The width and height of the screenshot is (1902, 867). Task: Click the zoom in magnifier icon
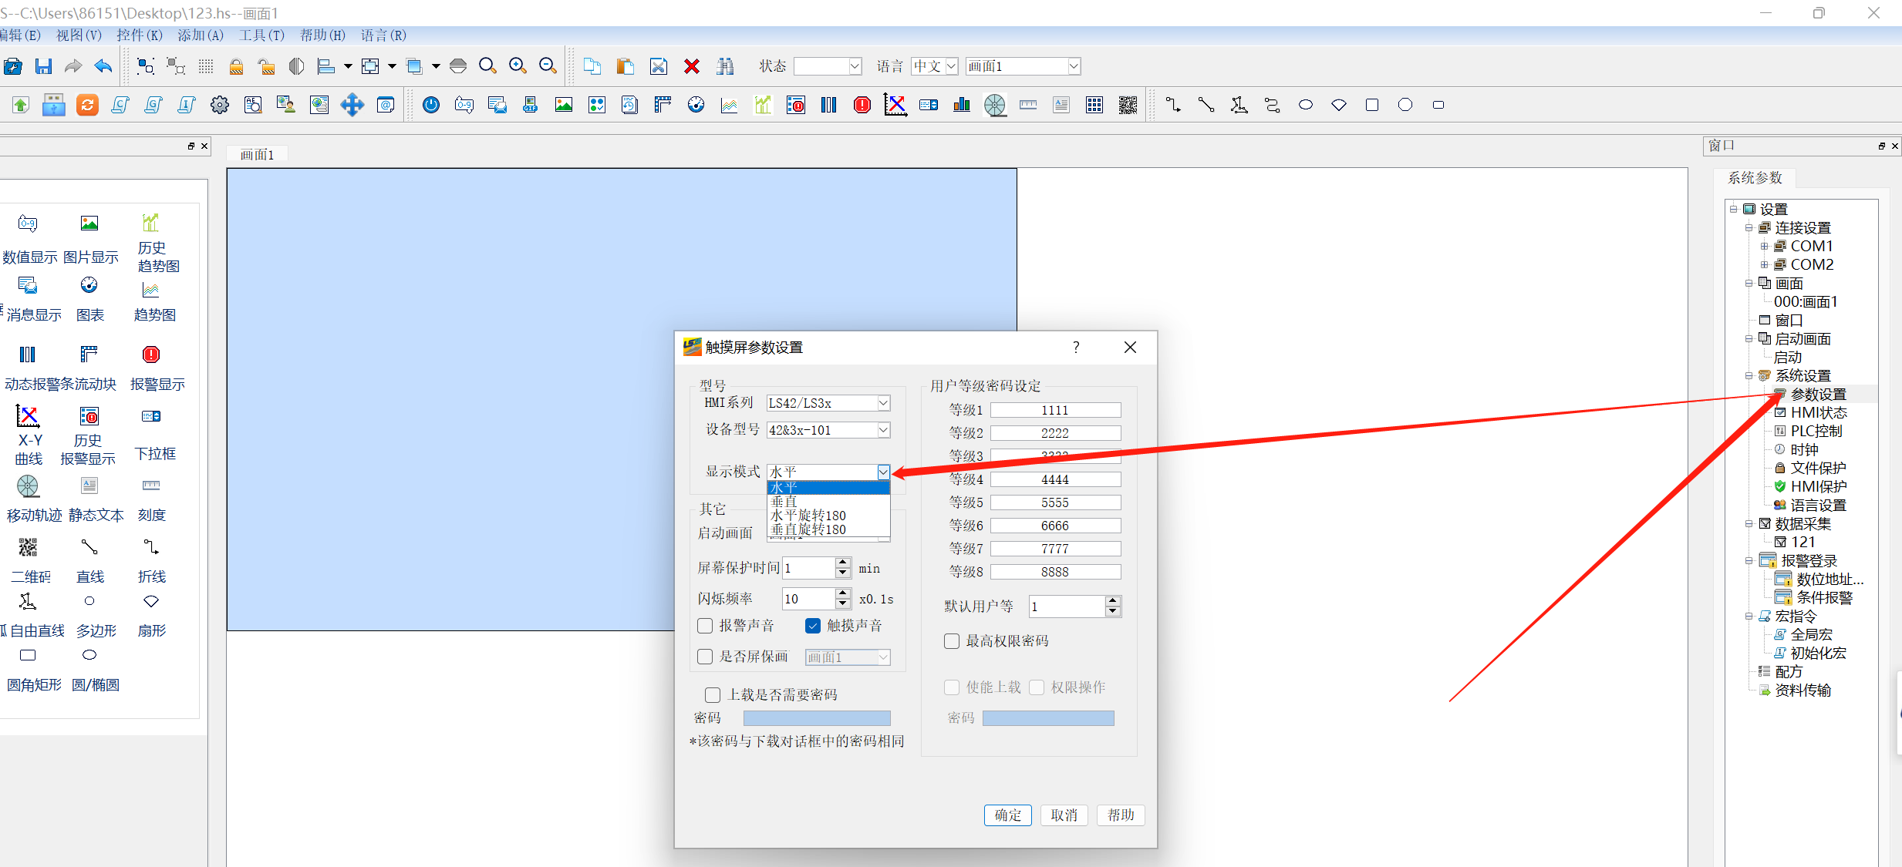518,66
